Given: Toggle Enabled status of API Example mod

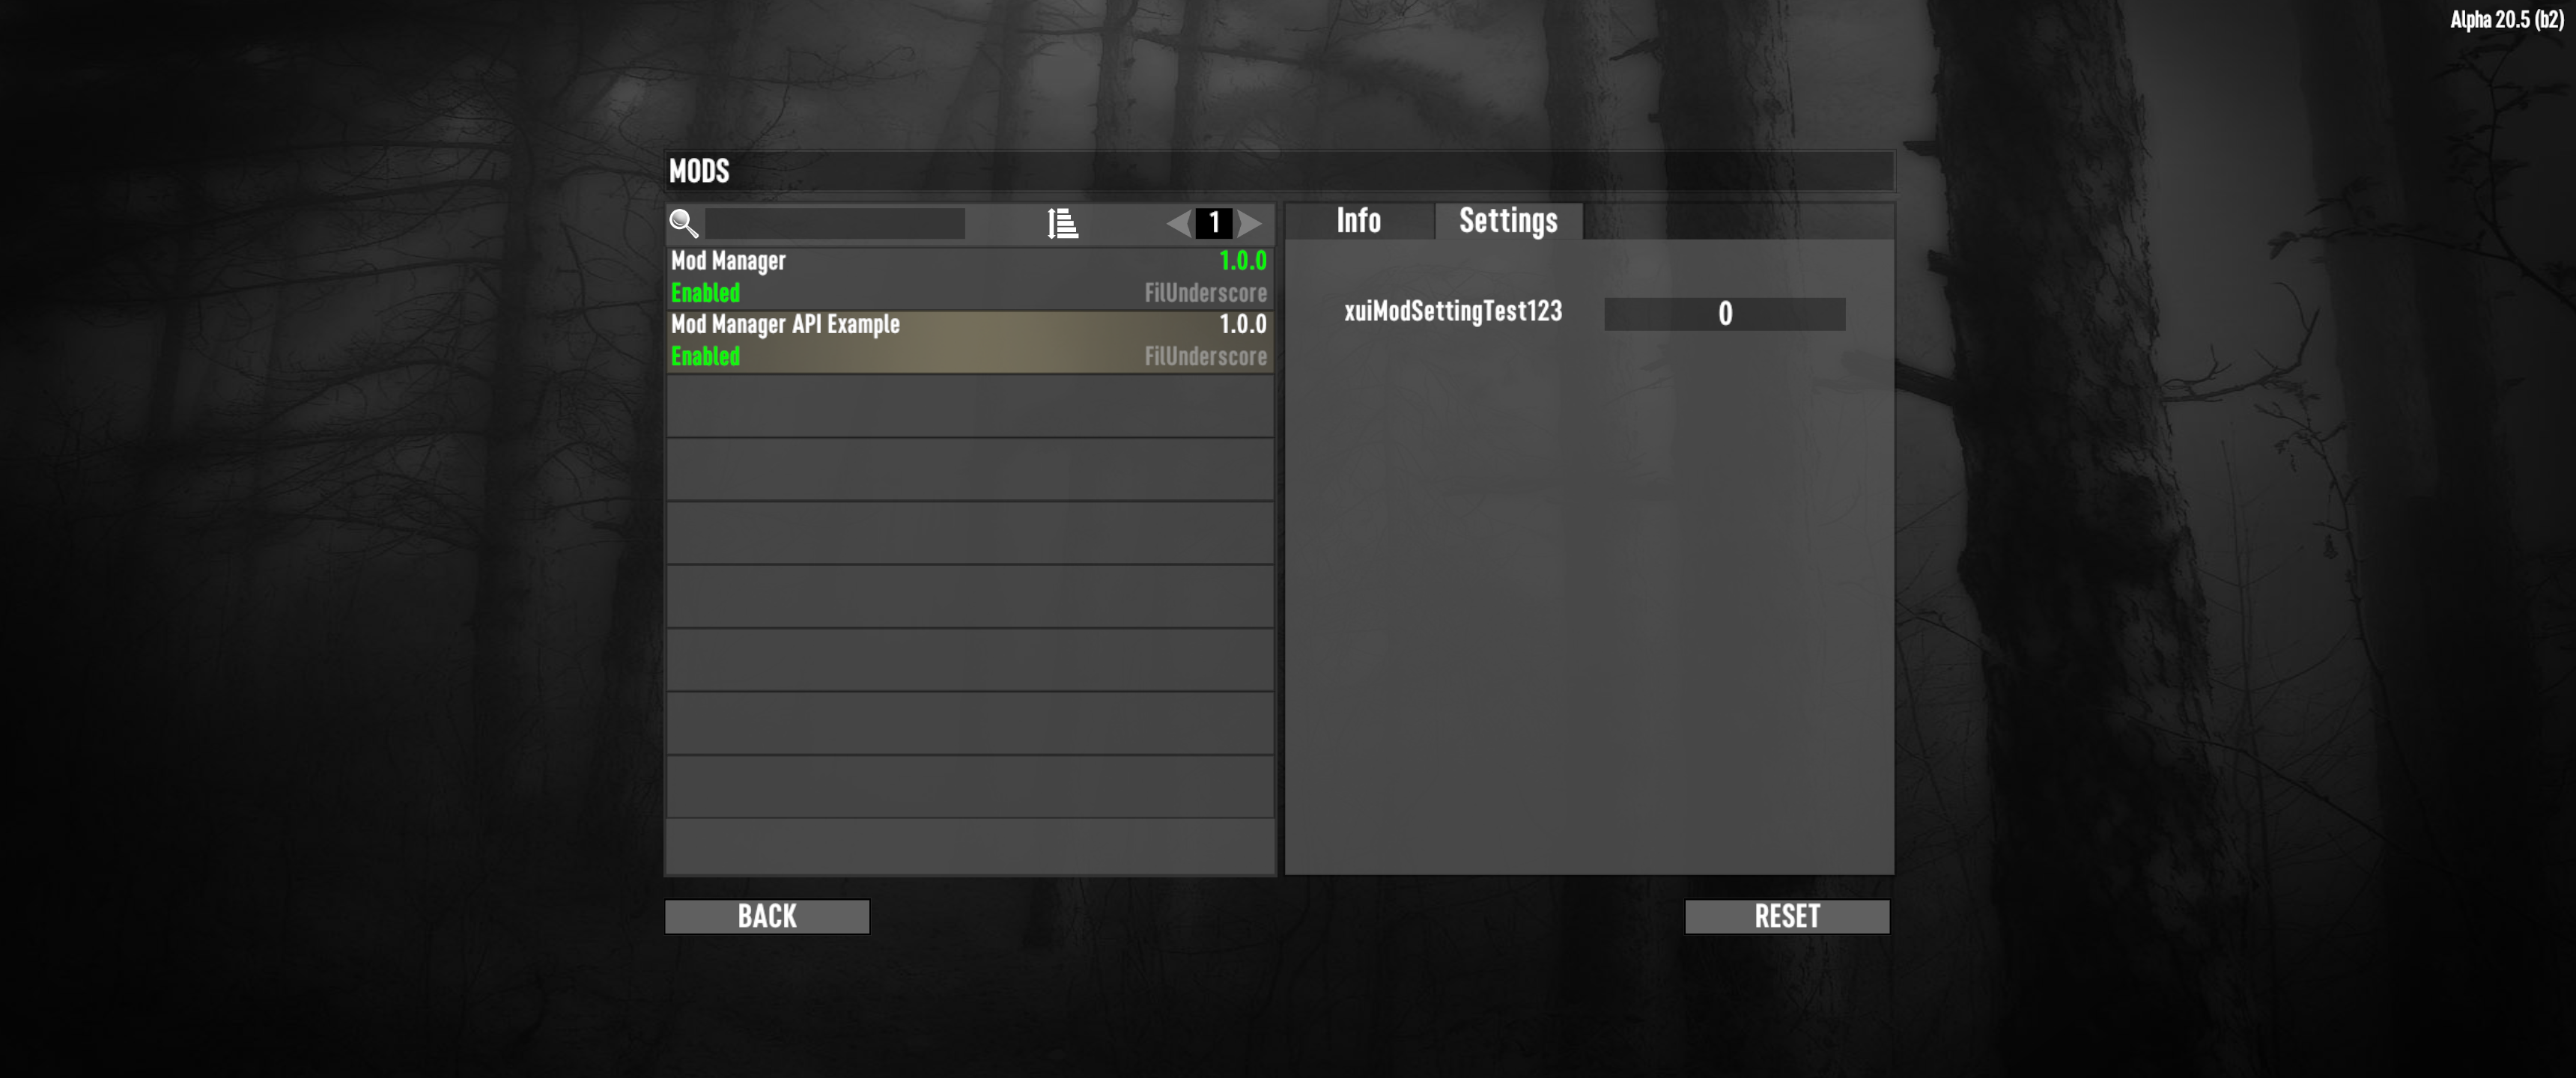Looking at the screenshot, I should tap(705, 356).
